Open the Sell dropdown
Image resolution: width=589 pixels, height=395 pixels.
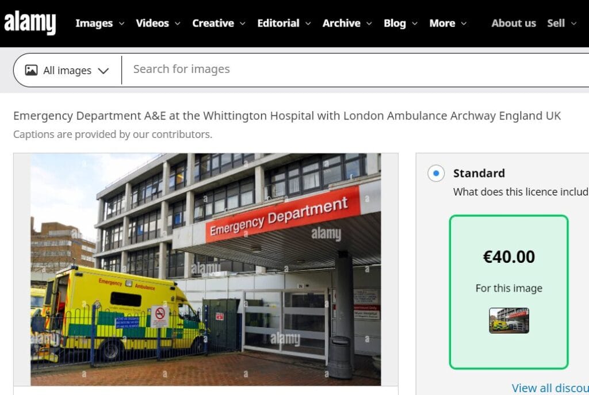[561, 23]
